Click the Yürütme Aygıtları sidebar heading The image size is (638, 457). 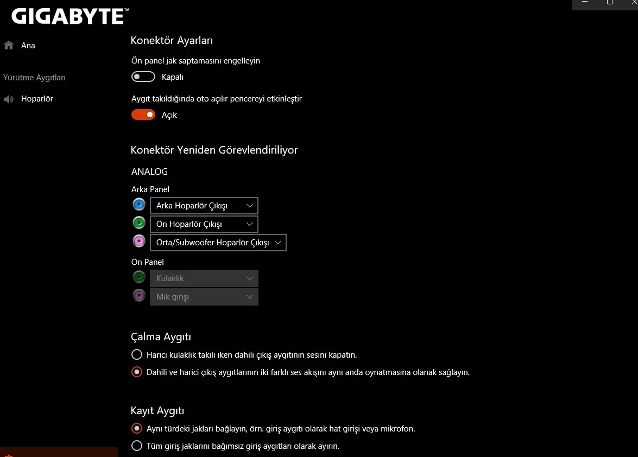point(34,78)
